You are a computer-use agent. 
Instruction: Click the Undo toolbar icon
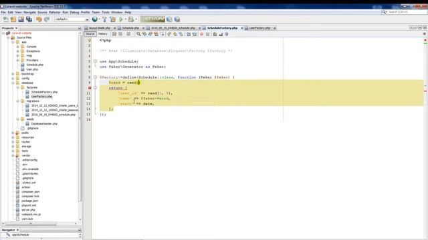tap(39, 19)
